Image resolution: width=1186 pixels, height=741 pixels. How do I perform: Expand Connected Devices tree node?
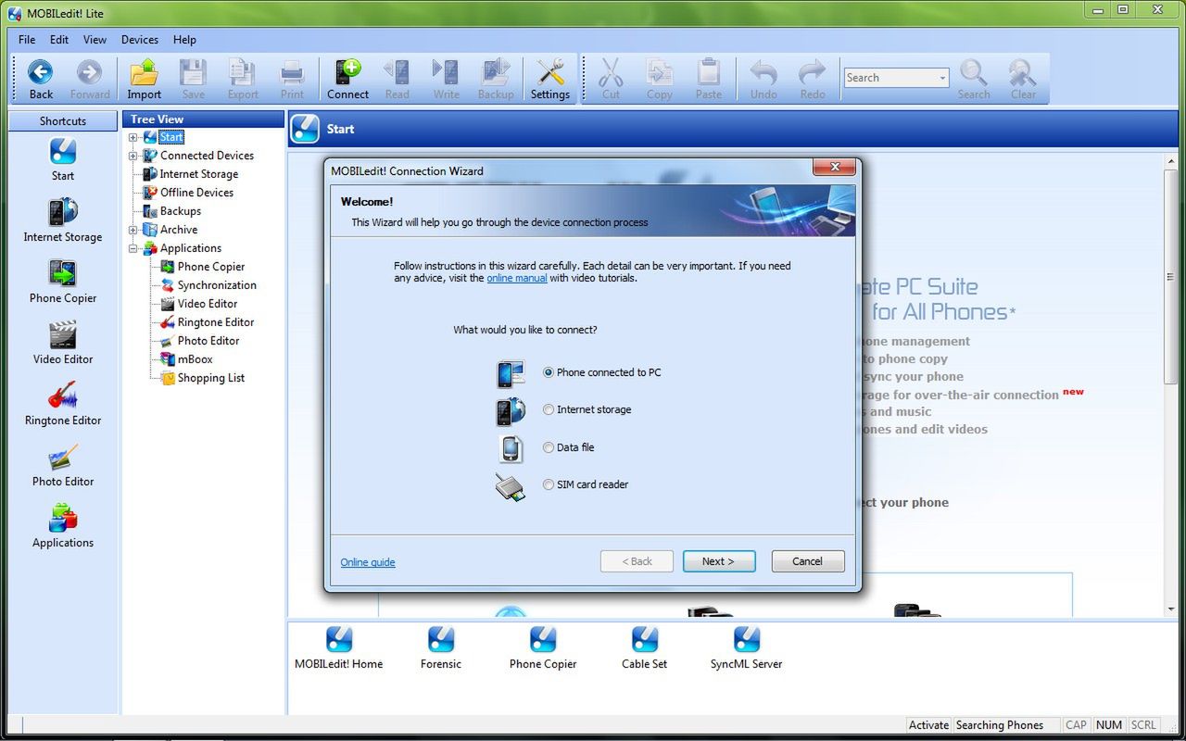[x=132, y=156]
